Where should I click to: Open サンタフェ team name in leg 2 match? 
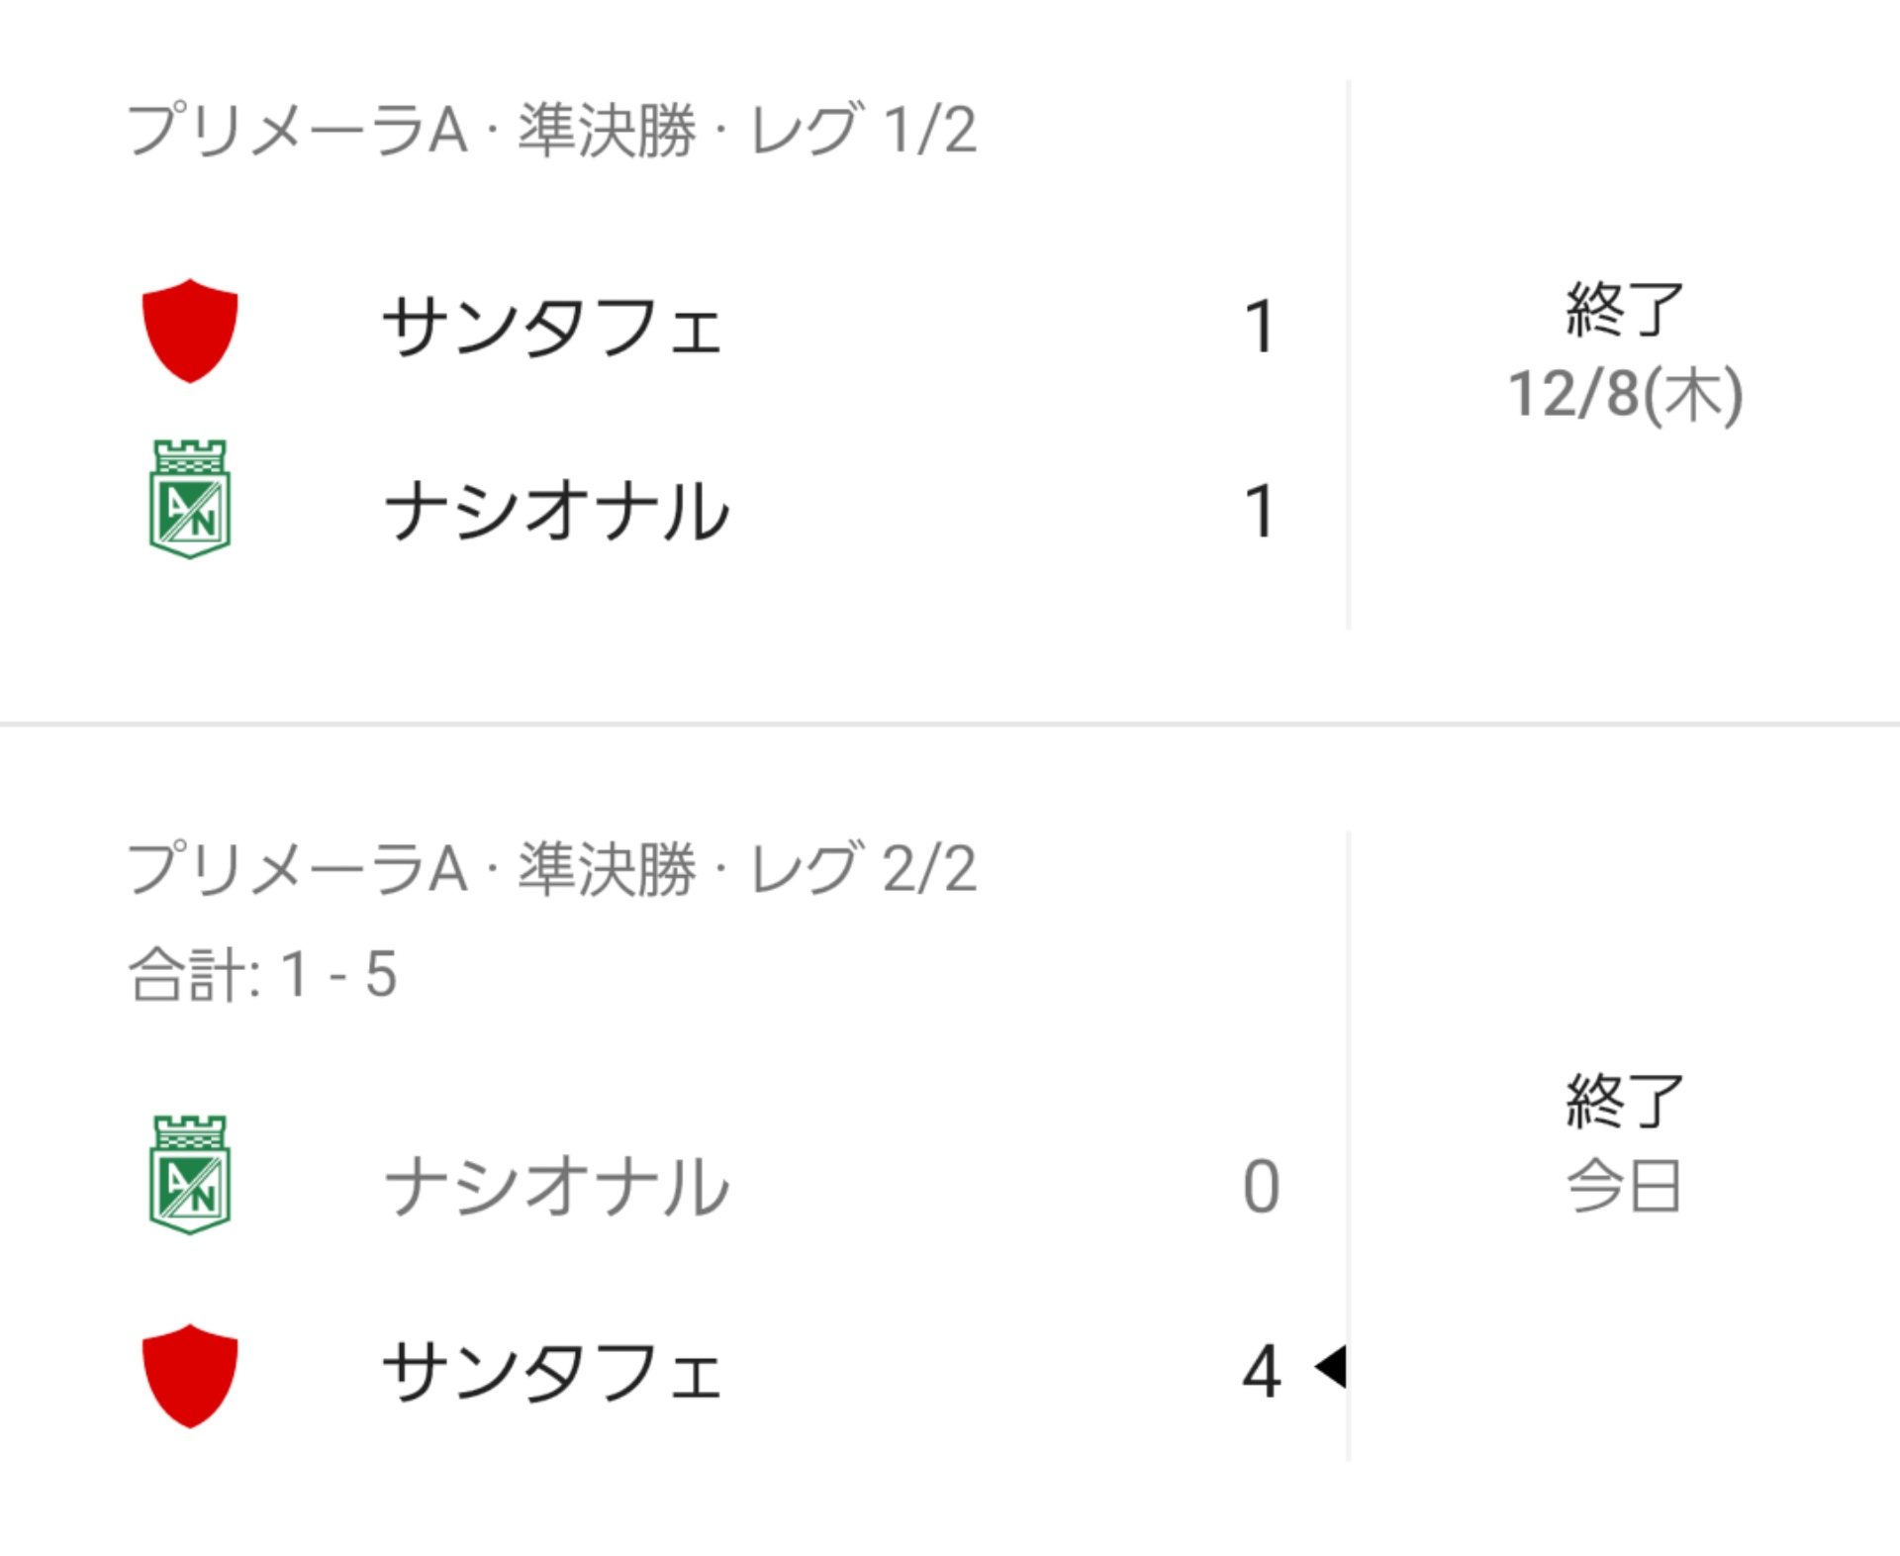coord(553,1373)
